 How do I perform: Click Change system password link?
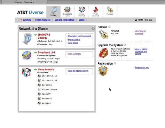(79, 36)
